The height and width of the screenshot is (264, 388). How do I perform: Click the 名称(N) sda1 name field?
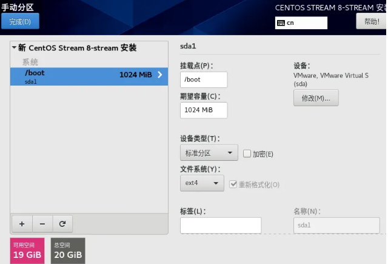click(x=336, y=225)
